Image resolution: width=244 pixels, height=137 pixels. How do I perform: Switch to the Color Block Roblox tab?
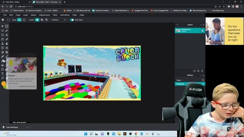pos(16,2)
